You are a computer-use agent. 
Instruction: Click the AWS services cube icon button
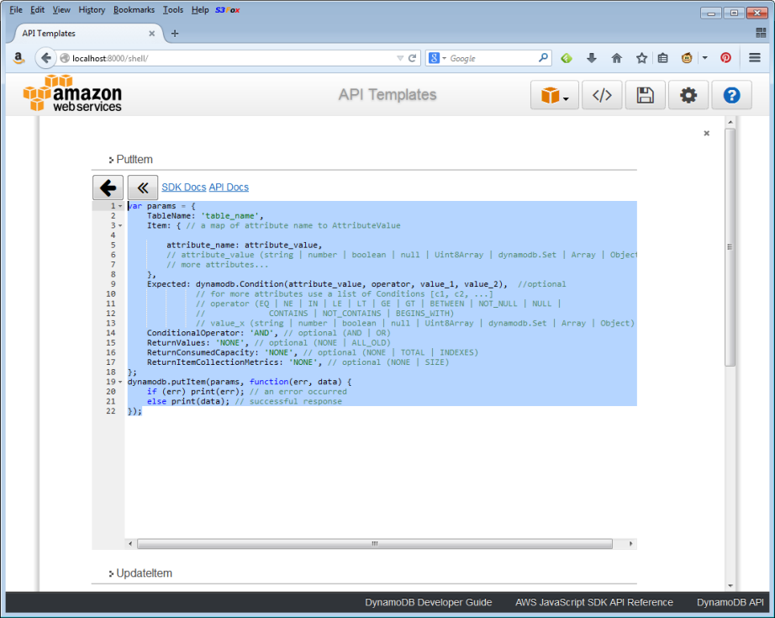point(556,96)
